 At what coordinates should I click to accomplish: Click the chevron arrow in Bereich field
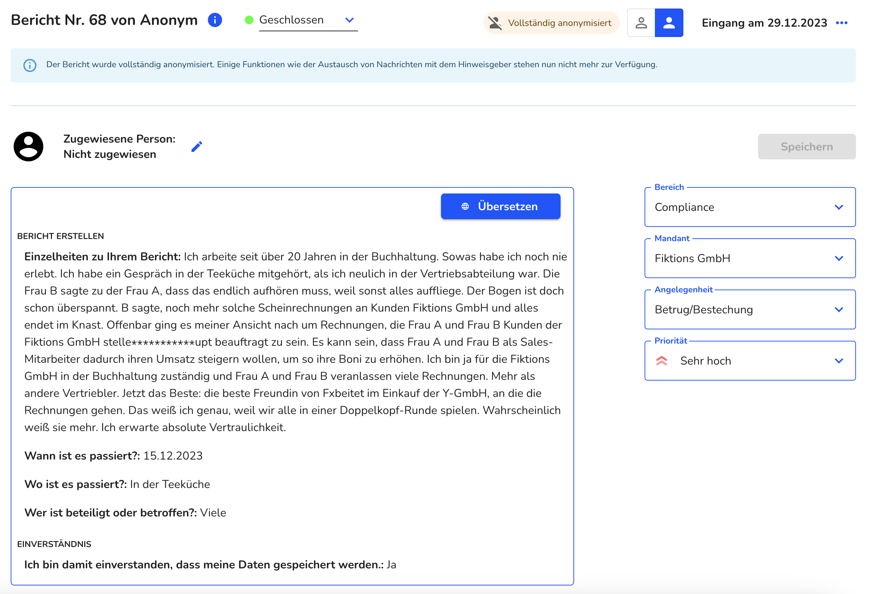click(x=839, y=207)
